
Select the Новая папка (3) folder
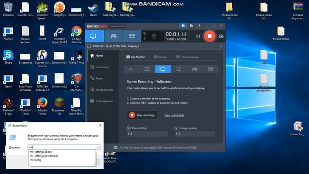pos(230,11)
